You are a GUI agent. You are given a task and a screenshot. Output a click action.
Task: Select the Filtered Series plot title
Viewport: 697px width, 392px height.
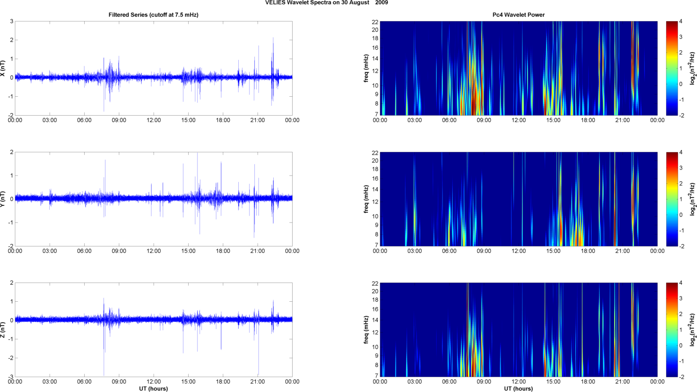[153, 15]
